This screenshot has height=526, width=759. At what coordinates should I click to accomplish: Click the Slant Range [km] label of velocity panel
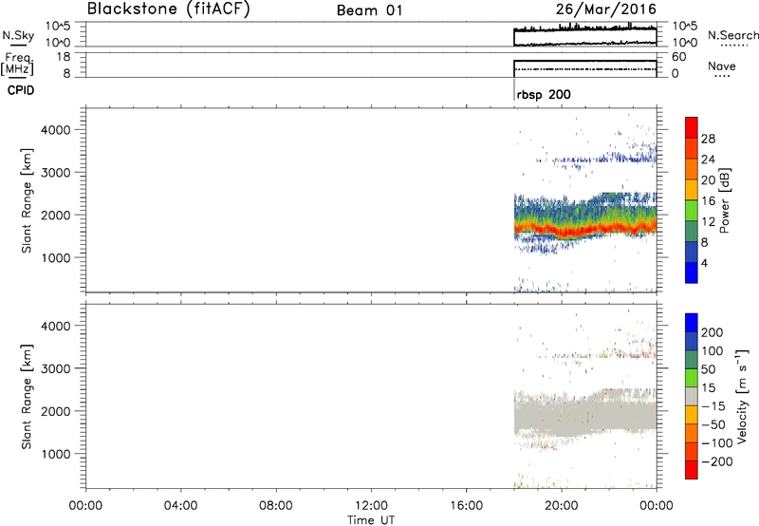[x=27, y=396]
